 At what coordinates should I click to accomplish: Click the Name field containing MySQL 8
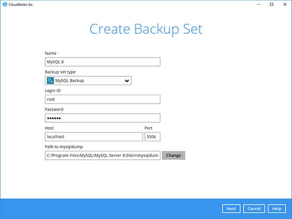(102, 62)
